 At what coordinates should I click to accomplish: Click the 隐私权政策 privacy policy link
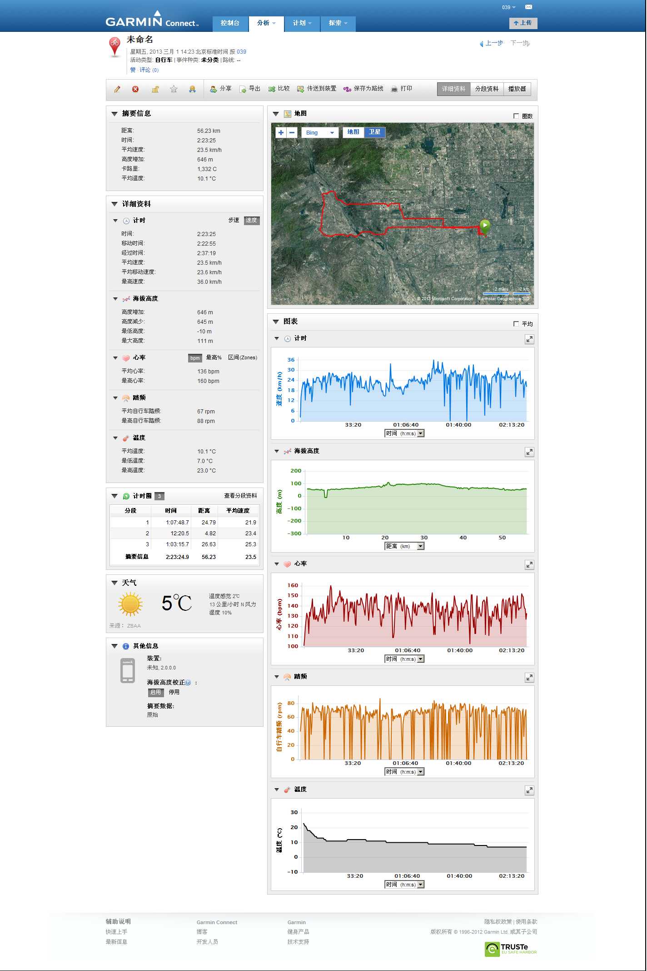click(498, 921)
